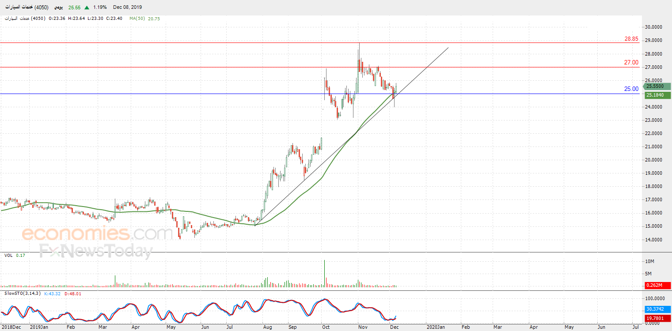Click the 2019Jan time axis label
This screenshot has height=331, width=672.
(x=39, y=327)
